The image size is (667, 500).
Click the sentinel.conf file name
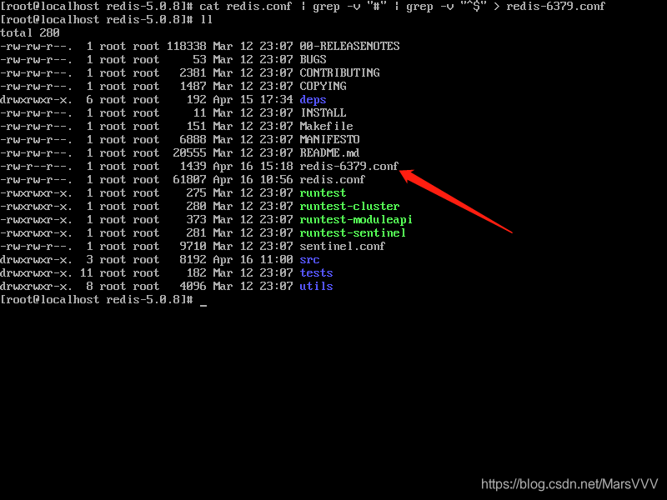tap(343, 246)
